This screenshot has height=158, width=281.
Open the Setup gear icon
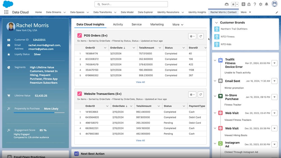(x=260, y=4)
